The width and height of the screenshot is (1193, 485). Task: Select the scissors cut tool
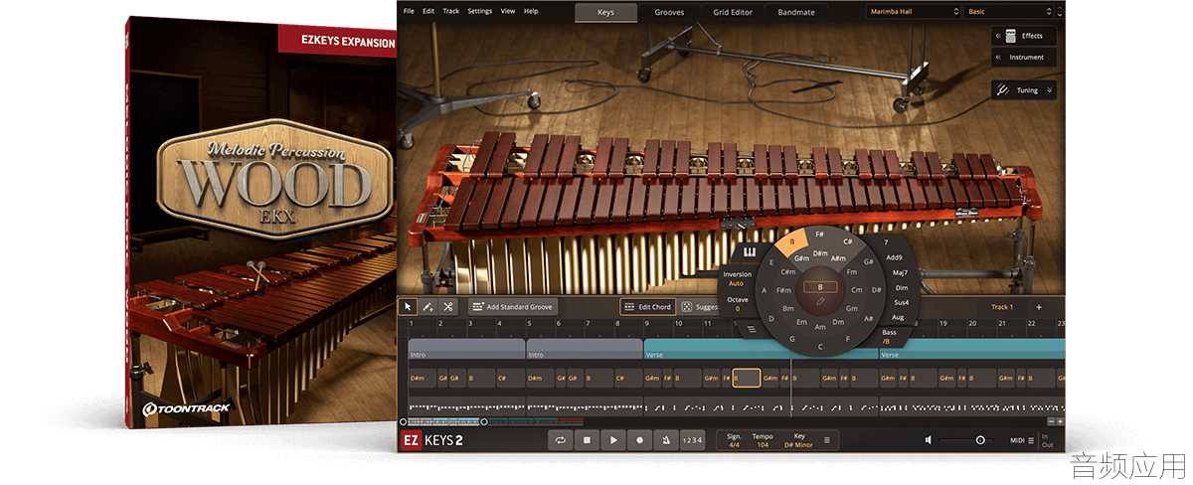click(448, 307)
